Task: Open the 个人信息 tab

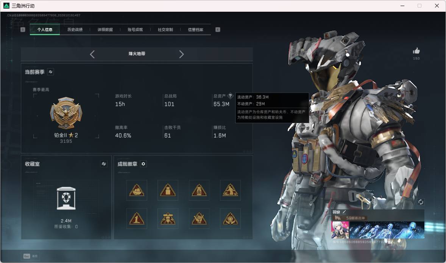Action: point(45,29)
